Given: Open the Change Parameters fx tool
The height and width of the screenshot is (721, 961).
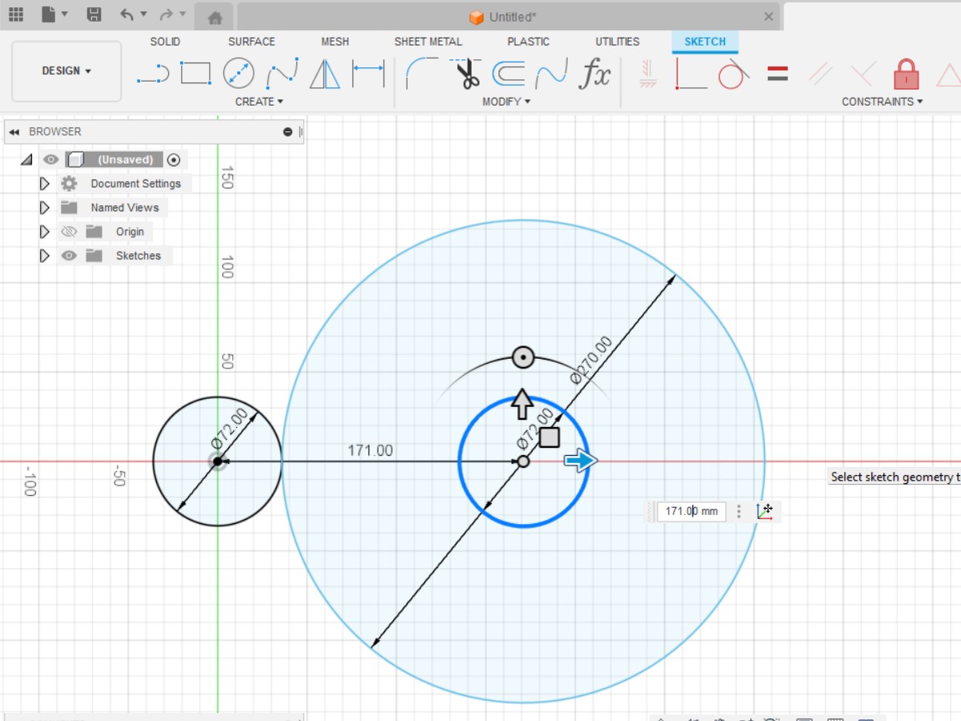Looking at the screenshot, I should tap(594, 72).
